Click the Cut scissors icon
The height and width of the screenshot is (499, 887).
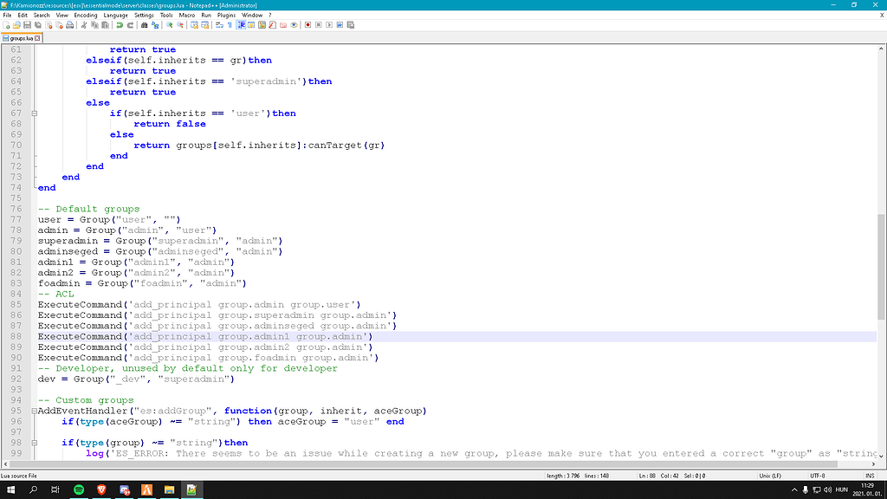(x=84, y=26)
